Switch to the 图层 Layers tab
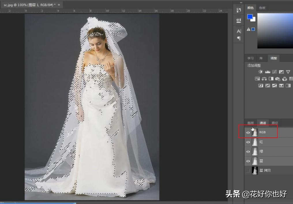 tap(250, 123)
